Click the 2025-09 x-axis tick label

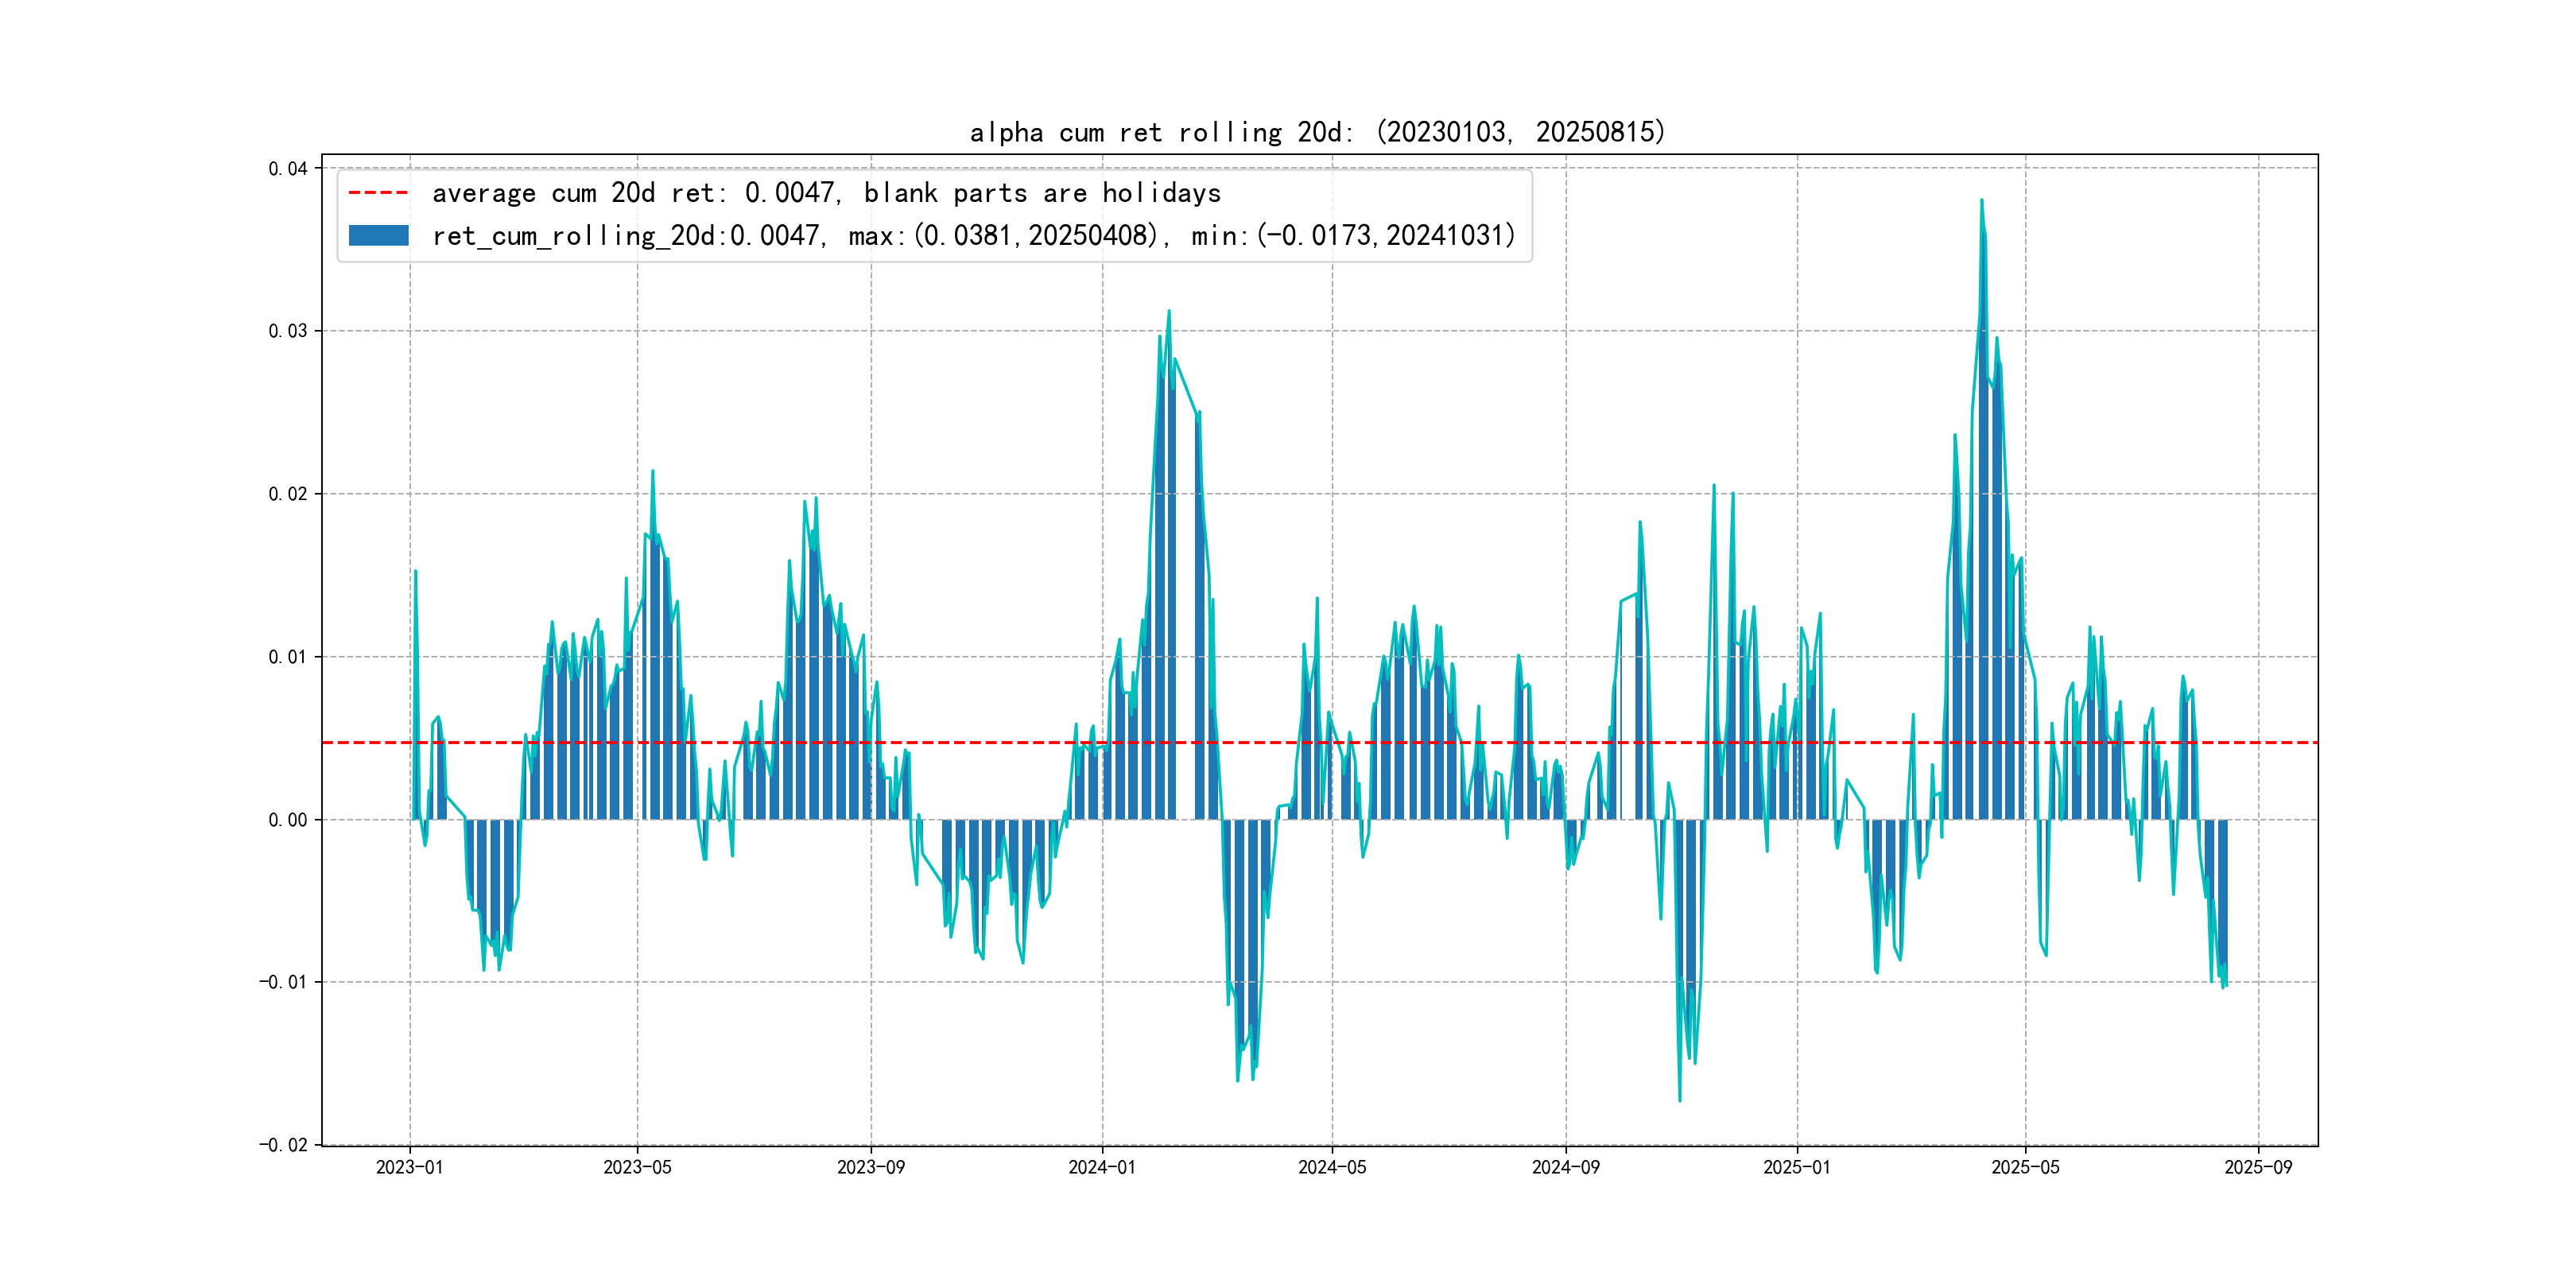click(x=2257, y=1167)
